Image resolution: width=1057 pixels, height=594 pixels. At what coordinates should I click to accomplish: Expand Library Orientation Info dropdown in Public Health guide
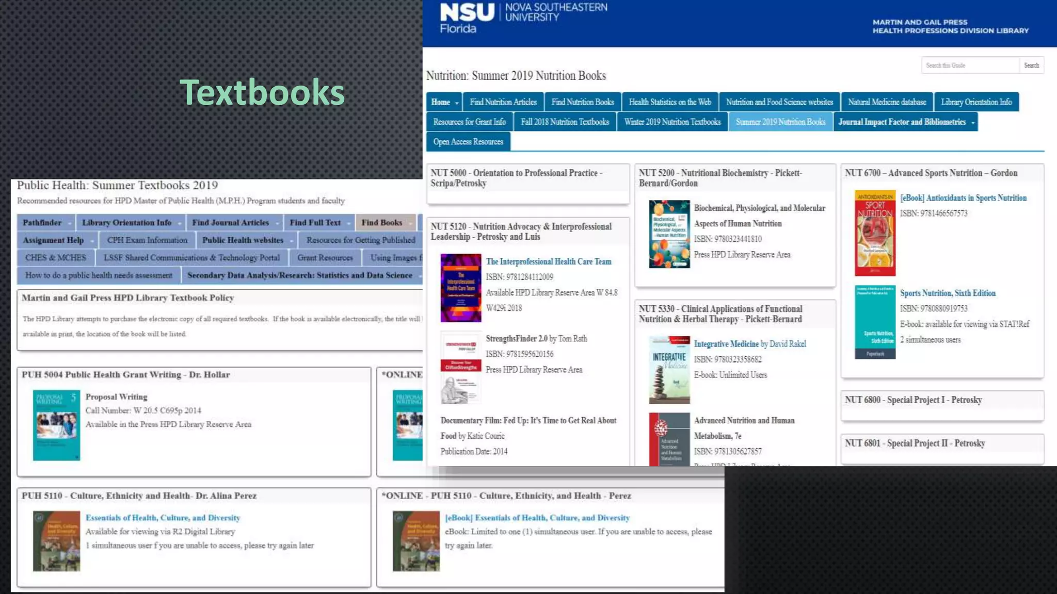click(180, 223)
